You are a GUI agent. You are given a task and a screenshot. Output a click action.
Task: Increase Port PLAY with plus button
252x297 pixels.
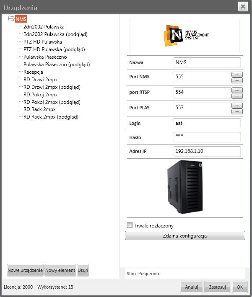(237, 106)
